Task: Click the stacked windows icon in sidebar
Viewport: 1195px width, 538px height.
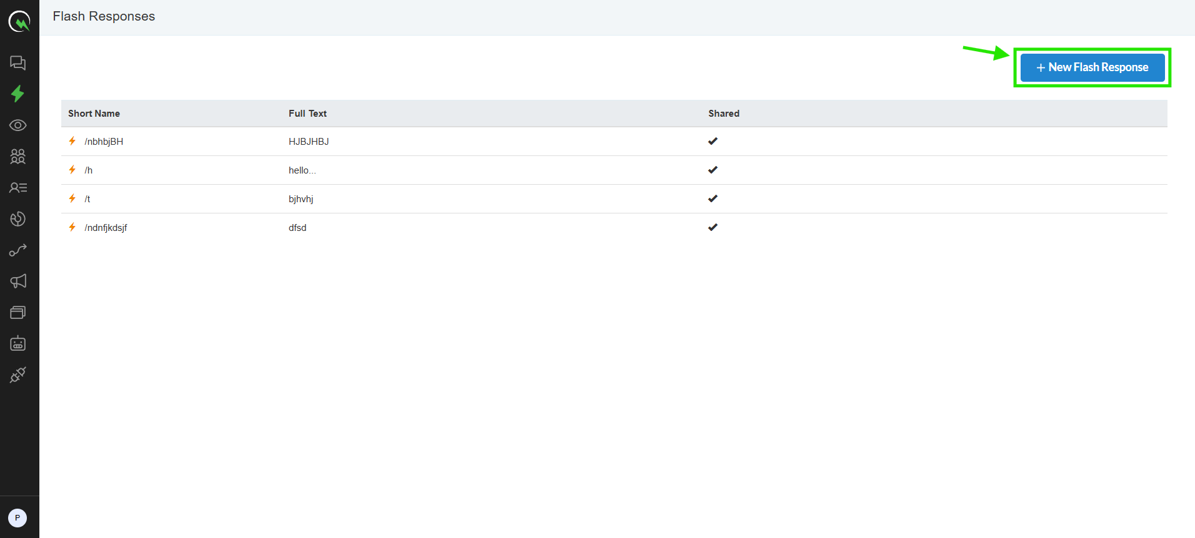Action: tap(18, 313)
